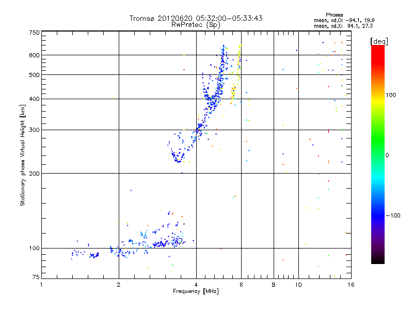Click the 'Phases' header text
Viewport: 413px width, 310px height.
(x=334, y=15)
